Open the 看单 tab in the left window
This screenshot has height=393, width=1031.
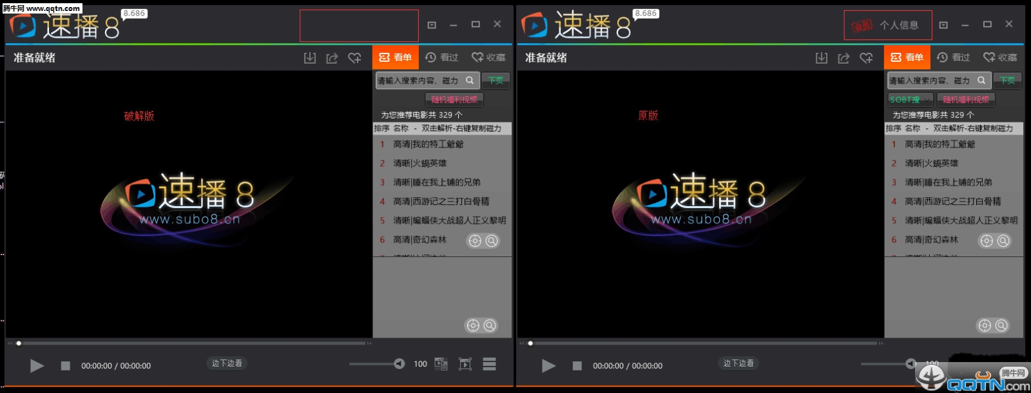click(396, 57)
